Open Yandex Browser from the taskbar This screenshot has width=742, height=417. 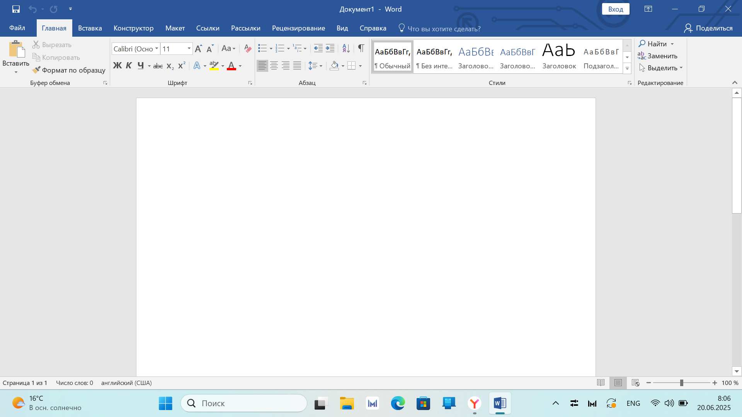474,403
